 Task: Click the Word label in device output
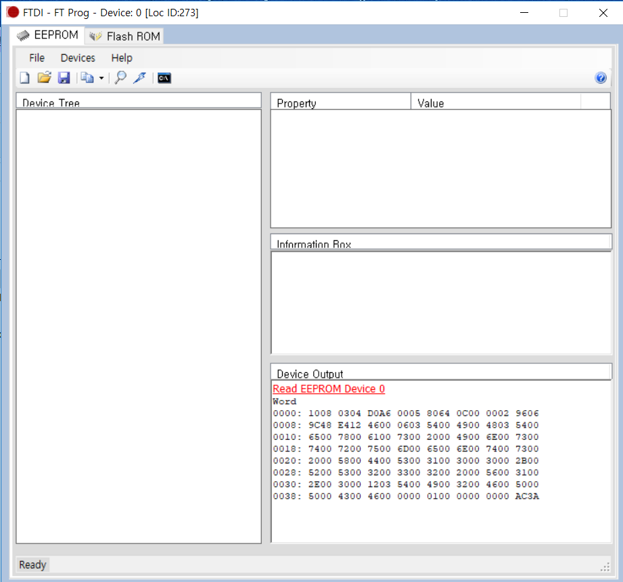click(285, 401)
